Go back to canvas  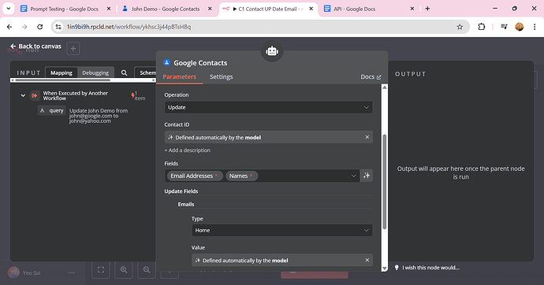click(x=35, y=46)
